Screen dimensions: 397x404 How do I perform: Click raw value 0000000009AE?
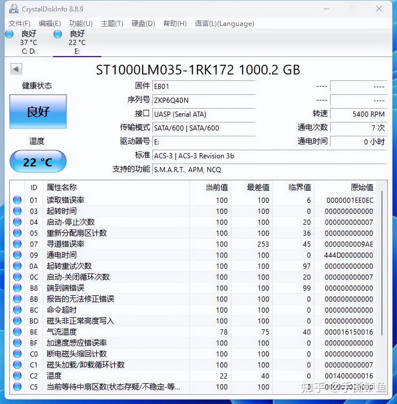coord(349,244)
